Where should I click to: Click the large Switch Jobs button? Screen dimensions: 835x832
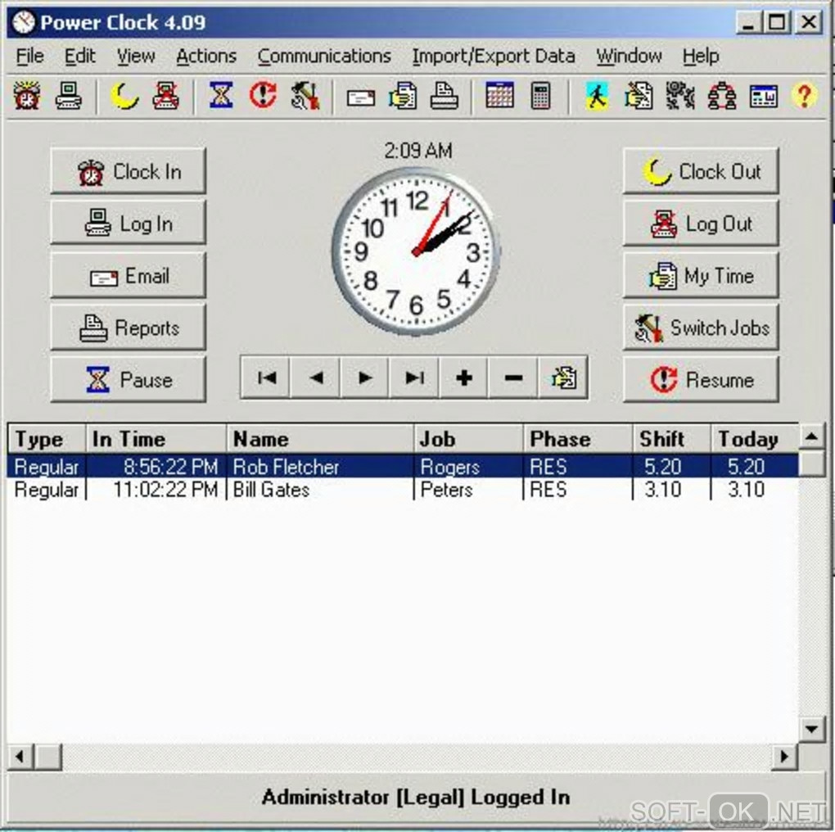(x=700, y=327)
